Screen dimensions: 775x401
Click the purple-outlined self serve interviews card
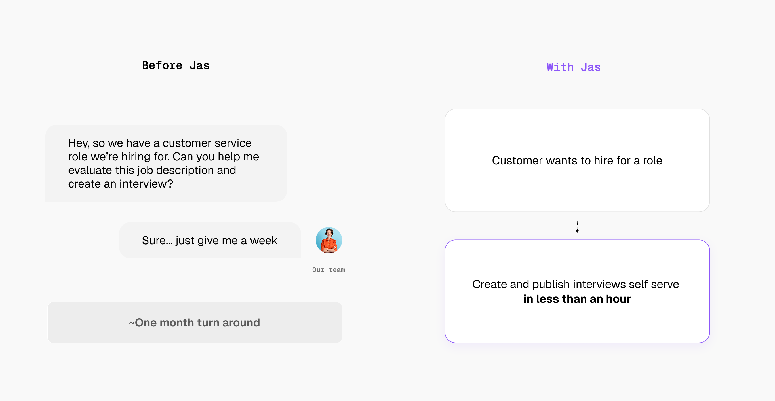(577, 291)
